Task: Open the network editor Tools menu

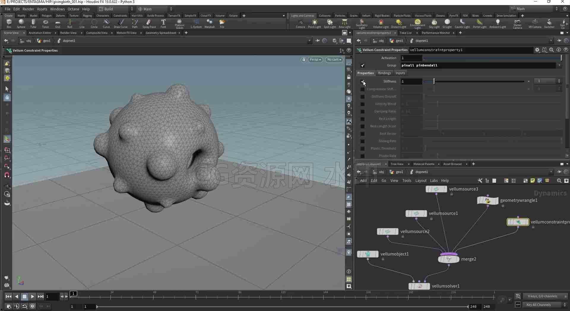Action: click(x=407, y=180)
